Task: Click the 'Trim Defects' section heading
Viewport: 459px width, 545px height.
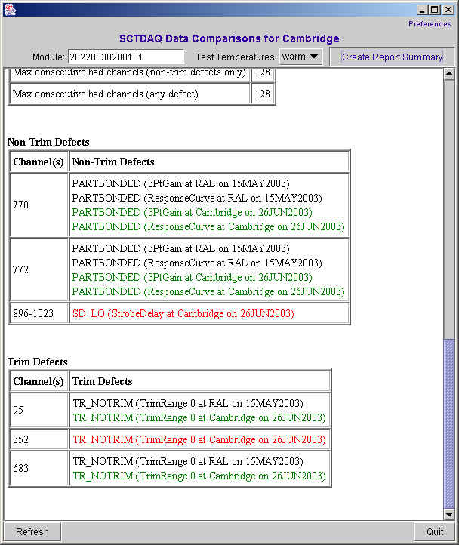Action: [x=38, y=362]
